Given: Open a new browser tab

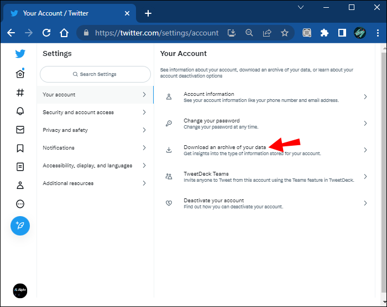Looking at the screenshot, I should [x=148, y=13].
